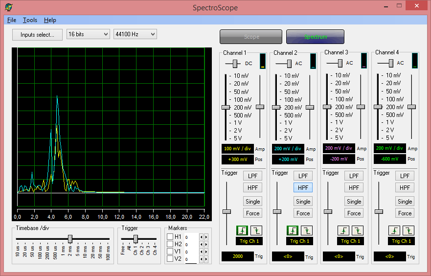Switch to Scope view button
The height and width of the screenshot is (276, 431).
(251, 37)
